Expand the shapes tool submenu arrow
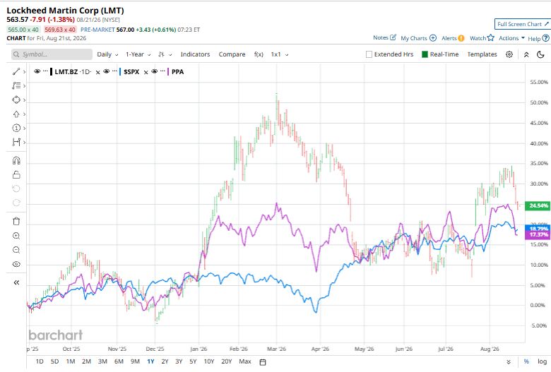This screenshot has width=551, height=372. pyautogui.click(x=24, y=100)
